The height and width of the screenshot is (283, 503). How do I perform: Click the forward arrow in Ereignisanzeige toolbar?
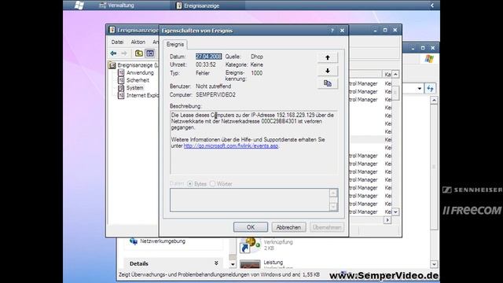coord(124,53)
